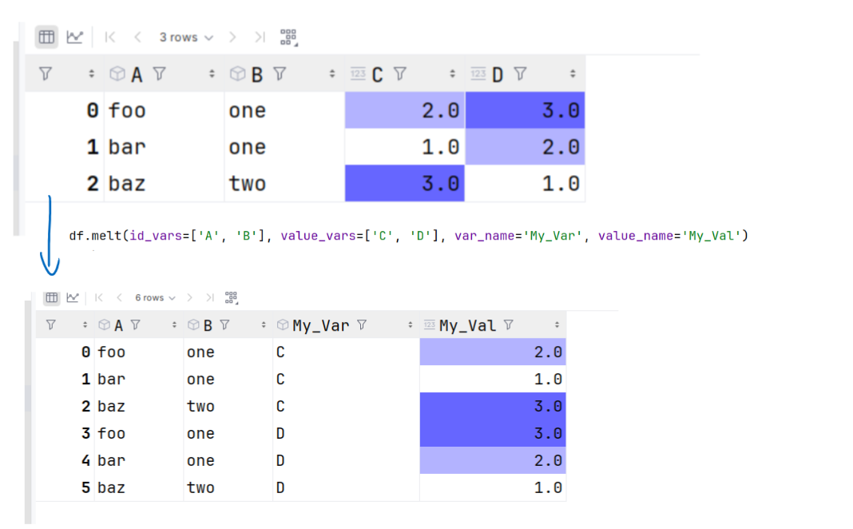Open grid settings icon next to '3 rows'

[x=288, y=37]
